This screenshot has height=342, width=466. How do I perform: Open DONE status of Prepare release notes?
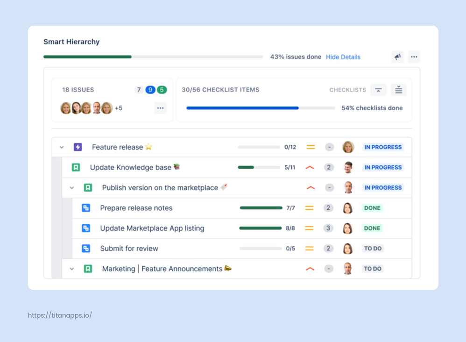click(x=372, y=208)
